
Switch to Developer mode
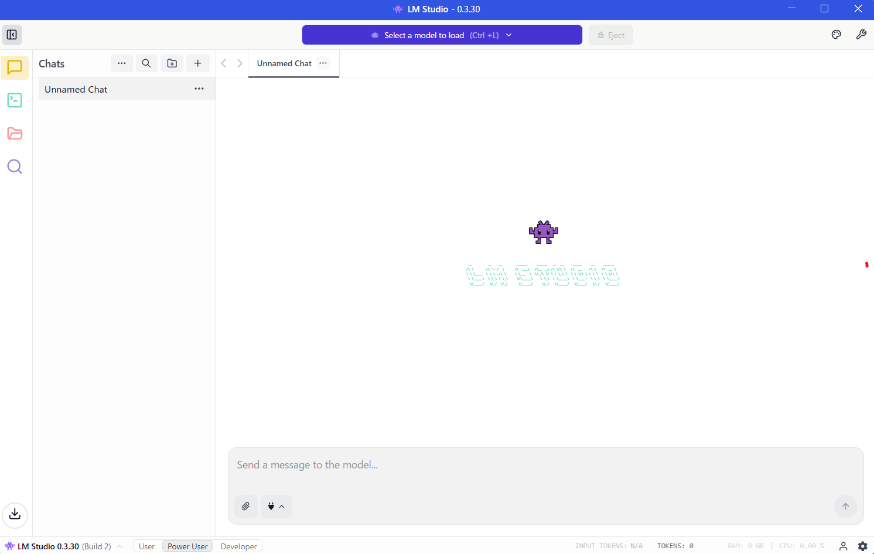238,546
